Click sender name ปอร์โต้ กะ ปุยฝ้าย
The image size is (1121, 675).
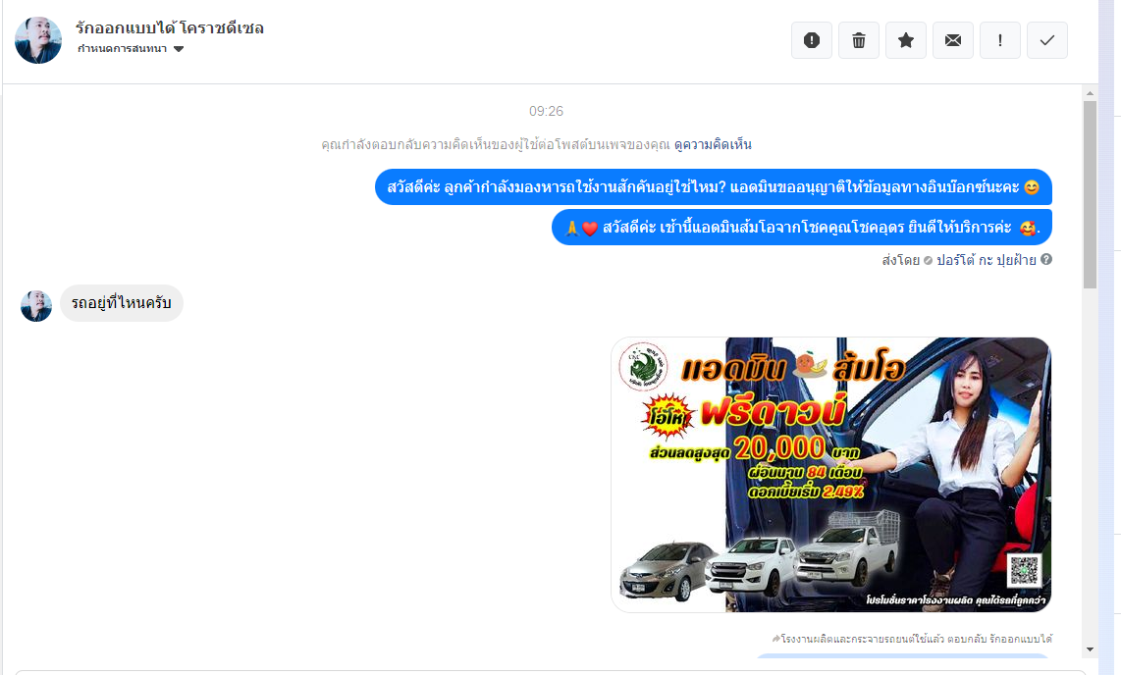point(987,260)
